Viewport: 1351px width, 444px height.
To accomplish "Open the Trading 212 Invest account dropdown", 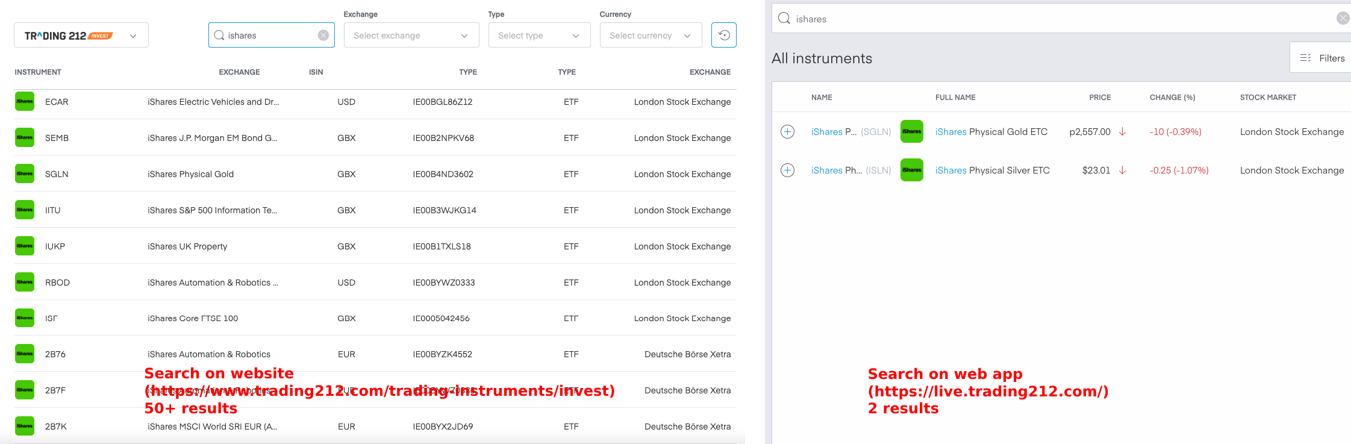I will tap(81, 36).
